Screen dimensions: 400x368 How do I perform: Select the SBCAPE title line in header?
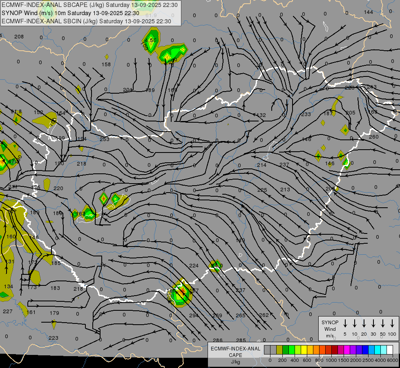[89, 5]
